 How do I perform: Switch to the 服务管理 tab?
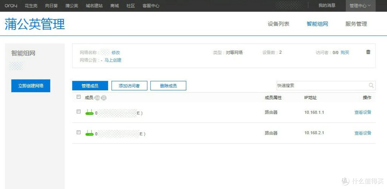[x=356, y=24]
